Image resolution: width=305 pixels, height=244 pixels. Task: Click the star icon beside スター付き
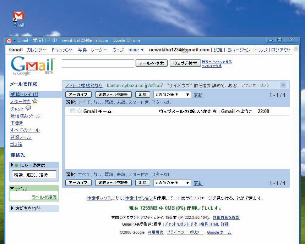pos(35,101)
